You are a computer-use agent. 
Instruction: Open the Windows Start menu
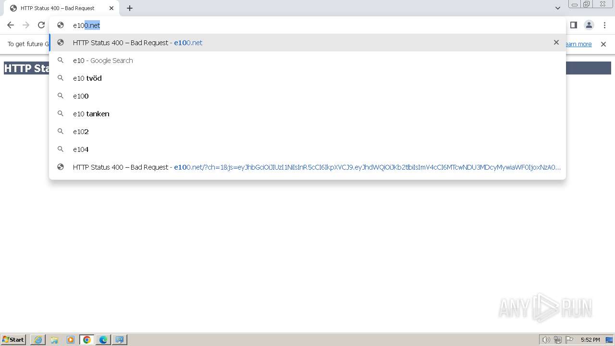13,339
